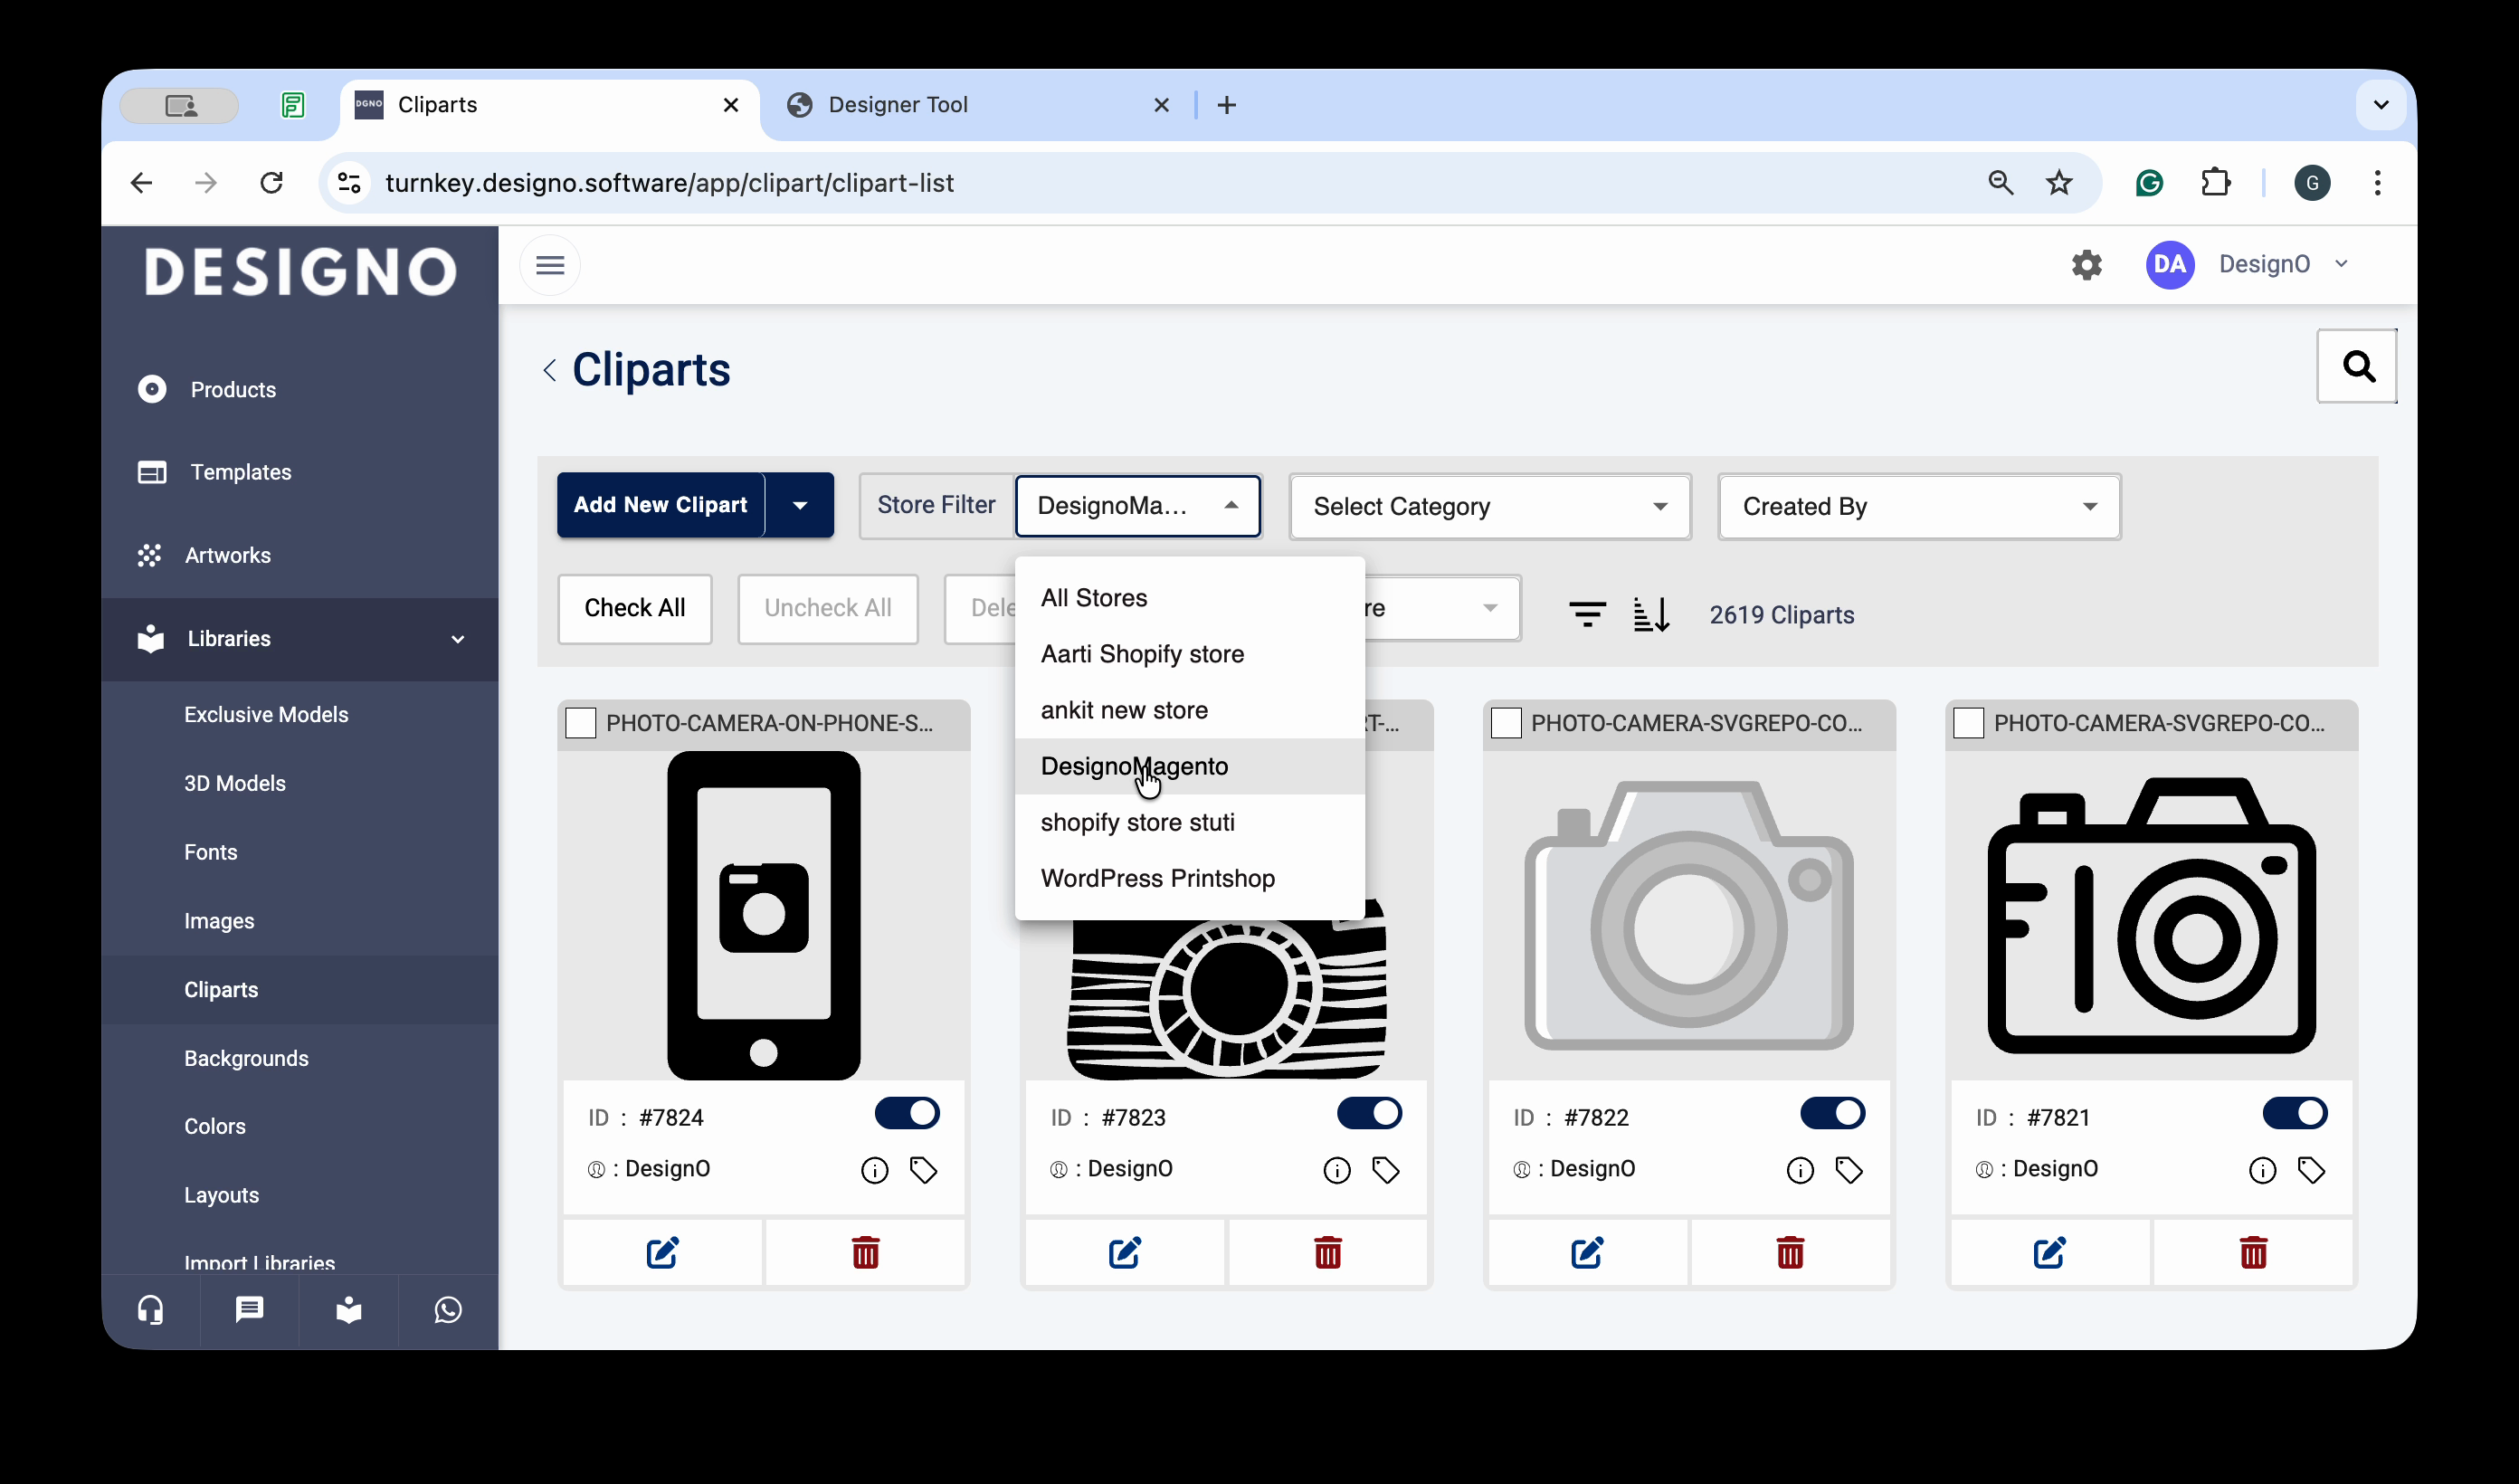Open Backgrounds in the Libraries sidebar
Image resolution: width=2519 pixels, height=1484 pixels.
coord(246,1058)
